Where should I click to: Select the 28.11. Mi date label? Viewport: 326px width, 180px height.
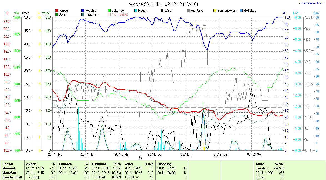122,154
